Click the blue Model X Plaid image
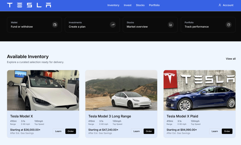Viewport: 241px width, 145px height. click(199, 90)
